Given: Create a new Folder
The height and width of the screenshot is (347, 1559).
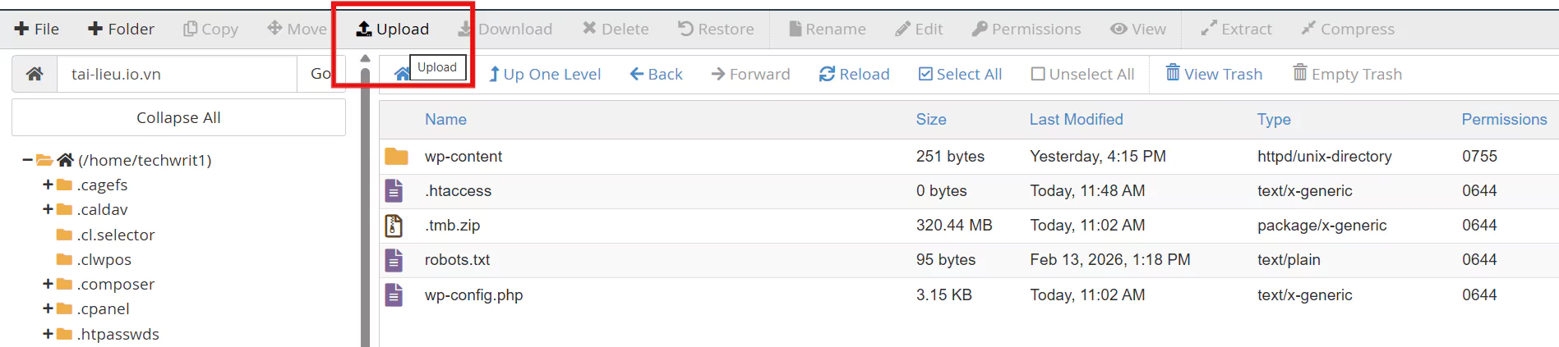Looking at the screenshot, I should coord(121,30).
